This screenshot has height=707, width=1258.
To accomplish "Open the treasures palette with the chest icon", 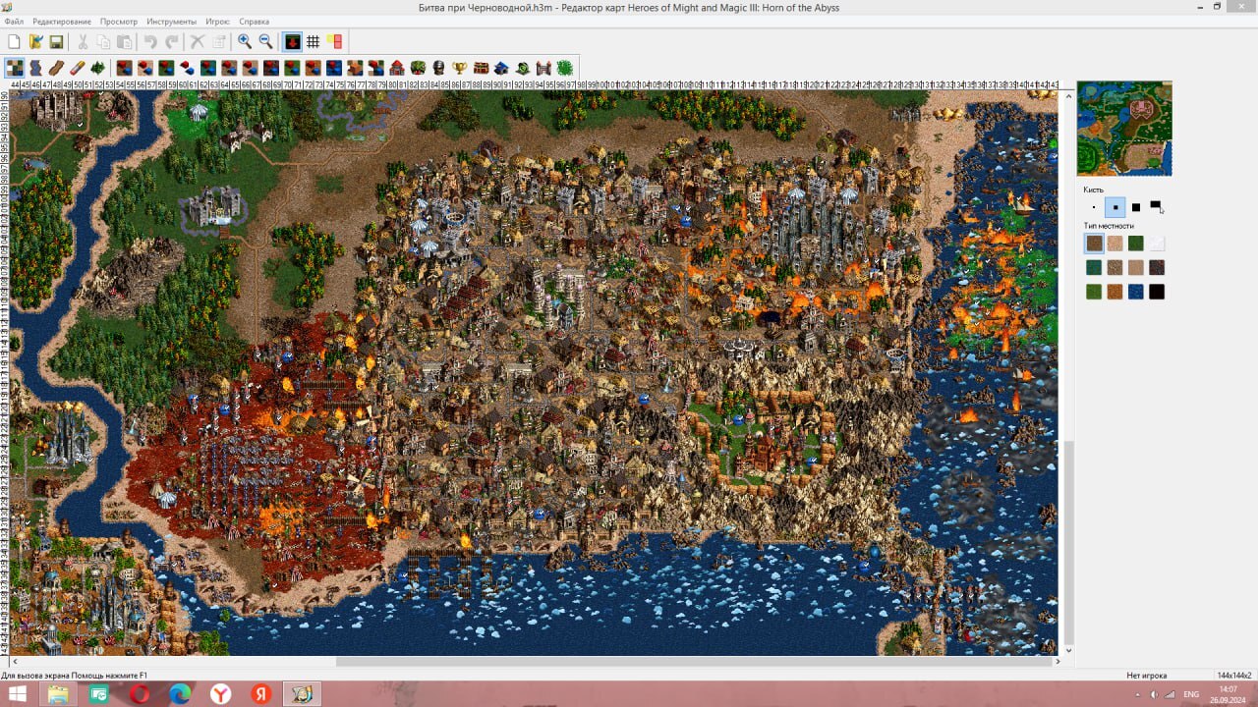I will pyautogui.click(x=481, y=68).
